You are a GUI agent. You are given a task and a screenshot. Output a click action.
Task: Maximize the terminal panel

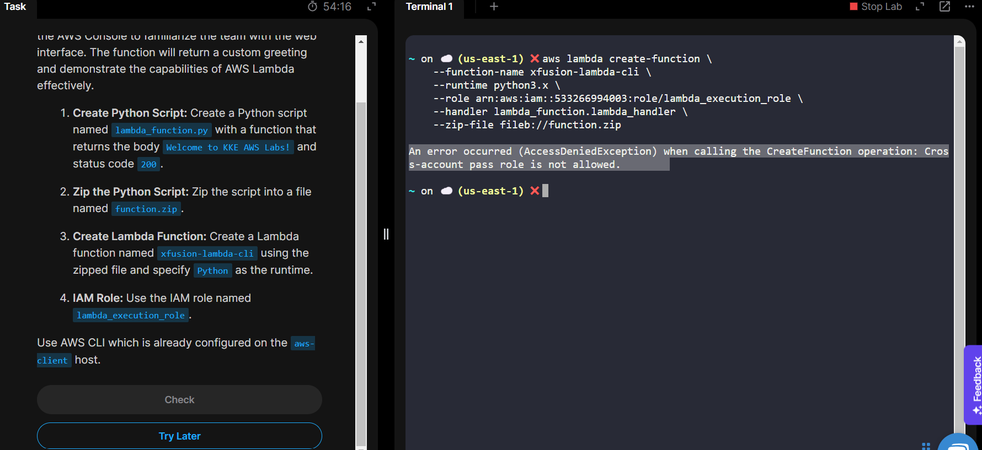tap(920, 7)
